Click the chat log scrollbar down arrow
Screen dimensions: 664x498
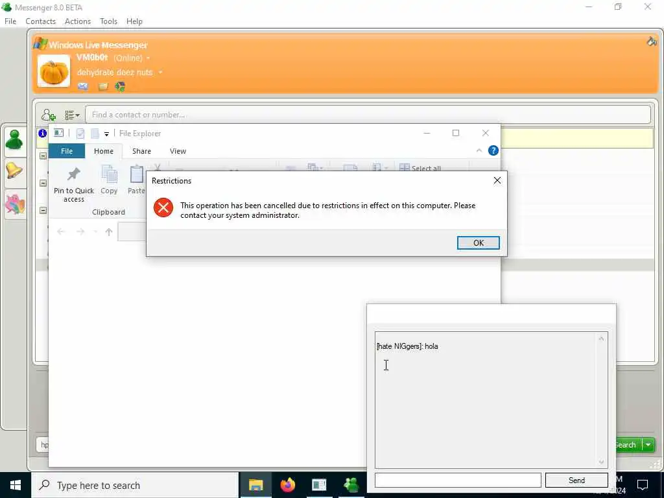point(601,462)
